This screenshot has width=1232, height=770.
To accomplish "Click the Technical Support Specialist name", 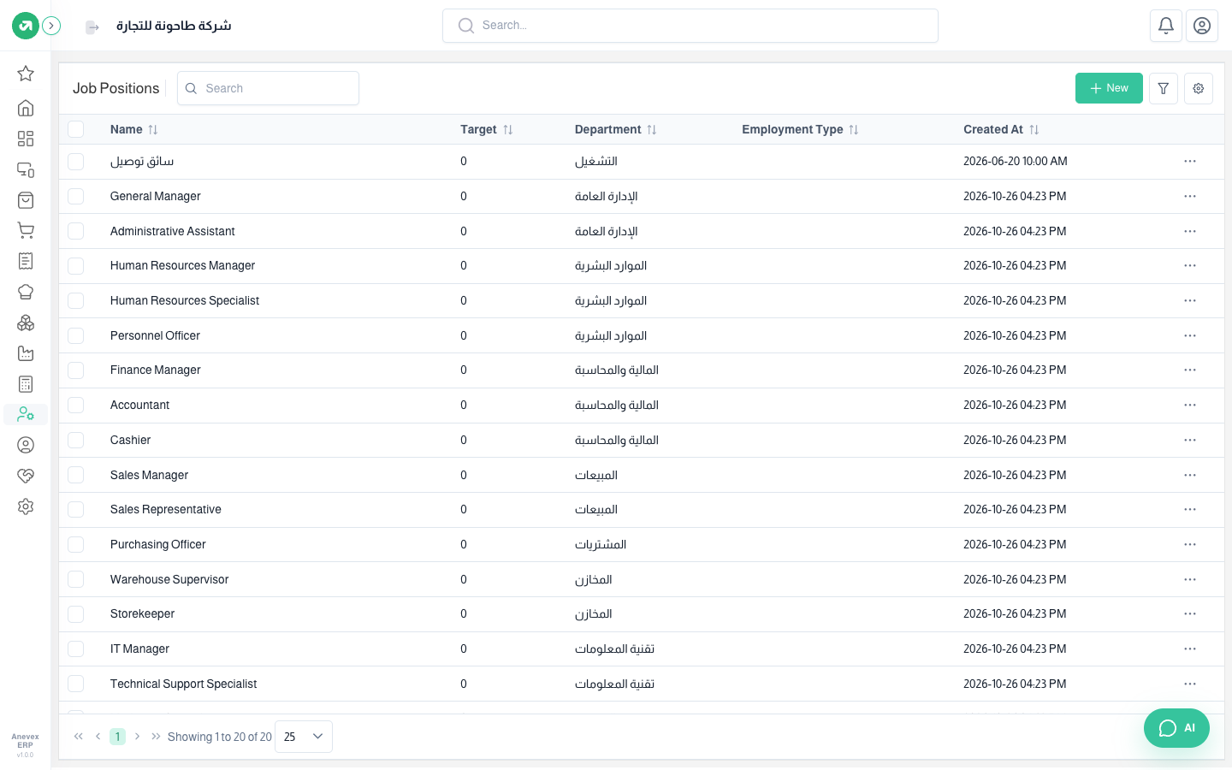I will coord(183,684).
